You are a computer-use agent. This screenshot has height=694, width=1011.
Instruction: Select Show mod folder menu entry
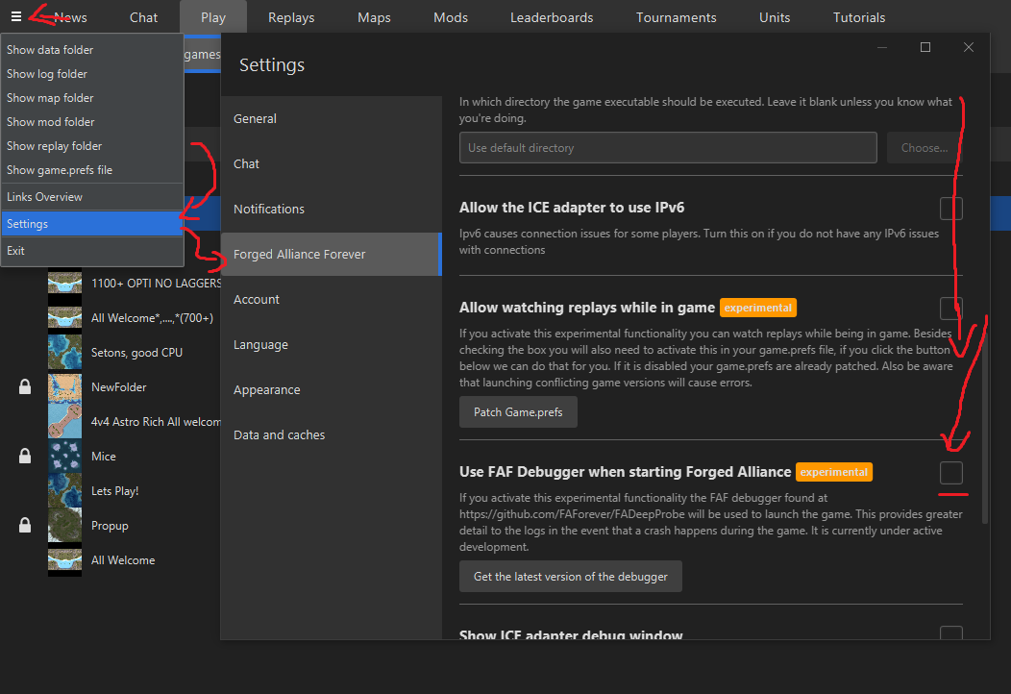tap(92, 122)
